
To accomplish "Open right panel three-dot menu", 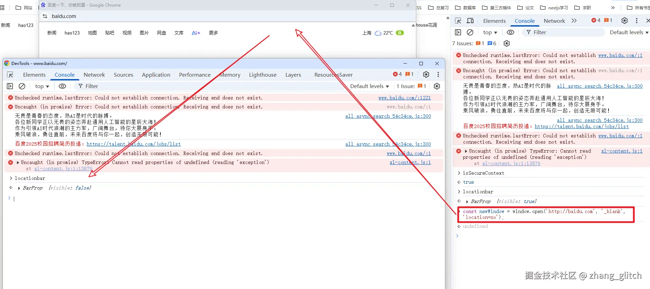I will [x=637, y=21].
